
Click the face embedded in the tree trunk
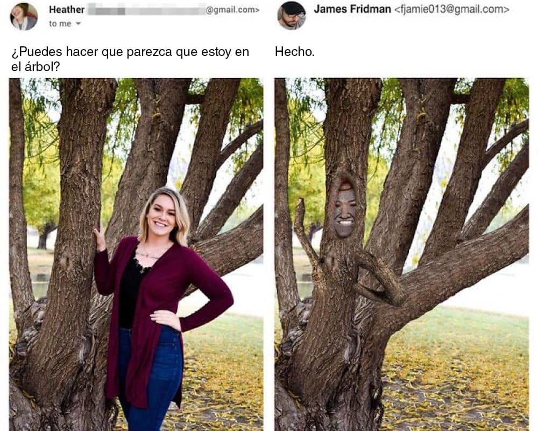[x=345, y=210]
